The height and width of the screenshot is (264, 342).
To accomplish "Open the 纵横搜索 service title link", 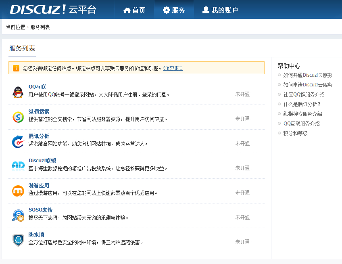I will click(x=39, y=111).
